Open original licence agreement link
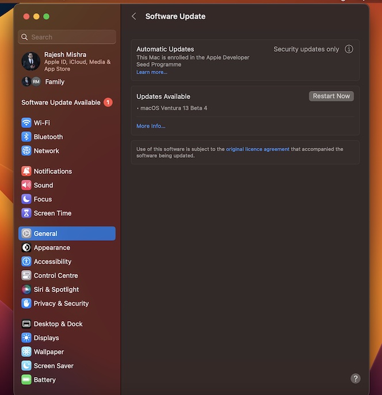 pyautogui.click(x=257, y=149)
